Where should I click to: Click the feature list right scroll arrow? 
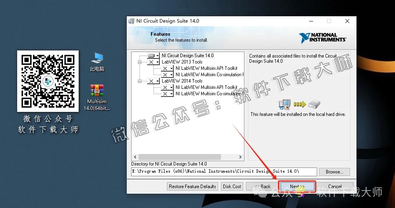[x=240, y=157]
